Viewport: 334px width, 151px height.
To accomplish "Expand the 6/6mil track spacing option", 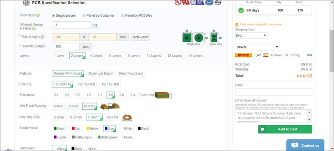I will tap(89, 106).
